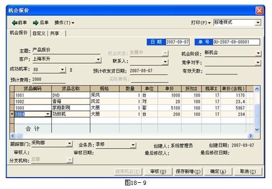
Task: Open the dropdown in code cell 1004
Action: [48, 114]
